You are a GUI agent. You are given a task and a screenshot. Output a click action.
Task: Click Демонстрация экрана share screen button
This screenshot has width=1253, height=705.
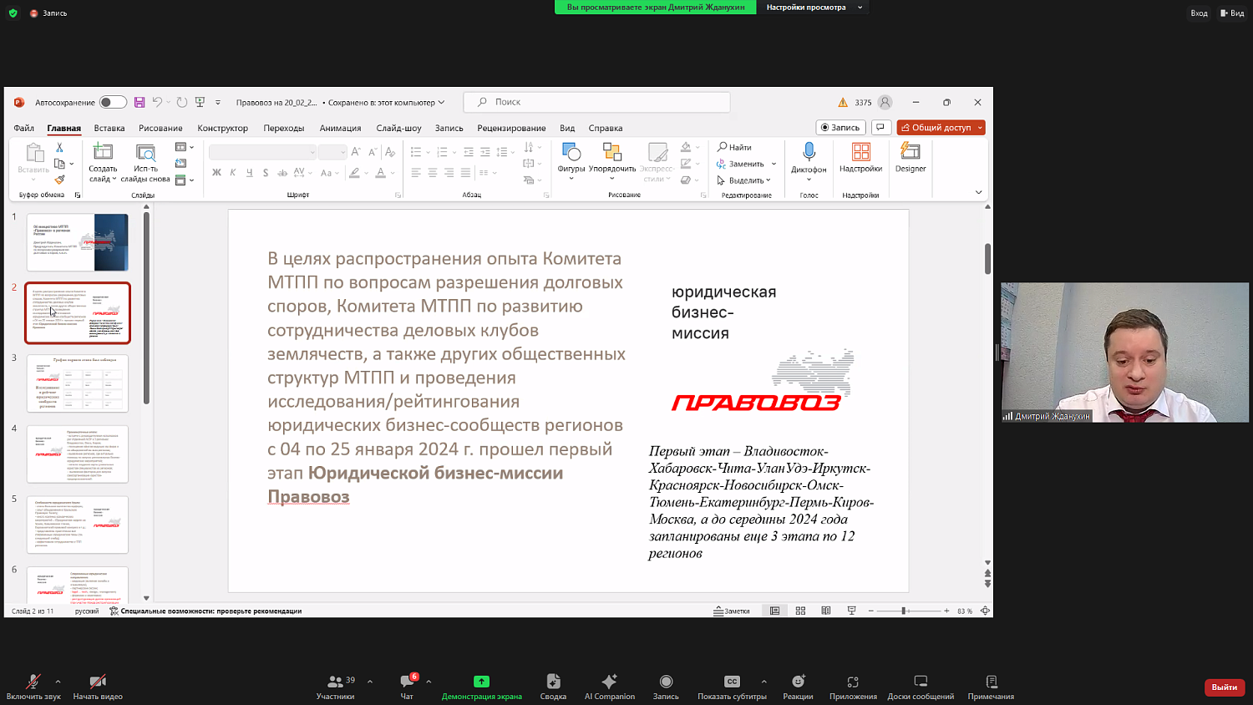click(x=482, y=687)
